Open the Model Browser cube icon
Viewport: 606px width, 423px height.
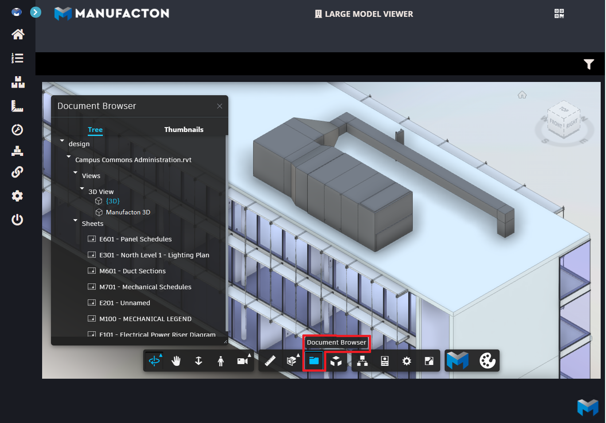pos(336,361)
